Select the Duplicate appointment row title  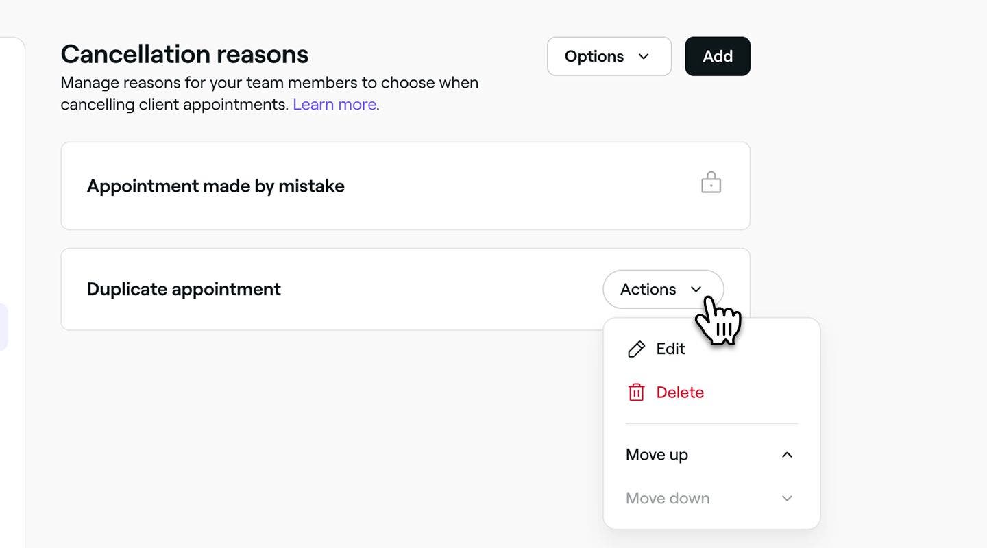coord(184,289)
